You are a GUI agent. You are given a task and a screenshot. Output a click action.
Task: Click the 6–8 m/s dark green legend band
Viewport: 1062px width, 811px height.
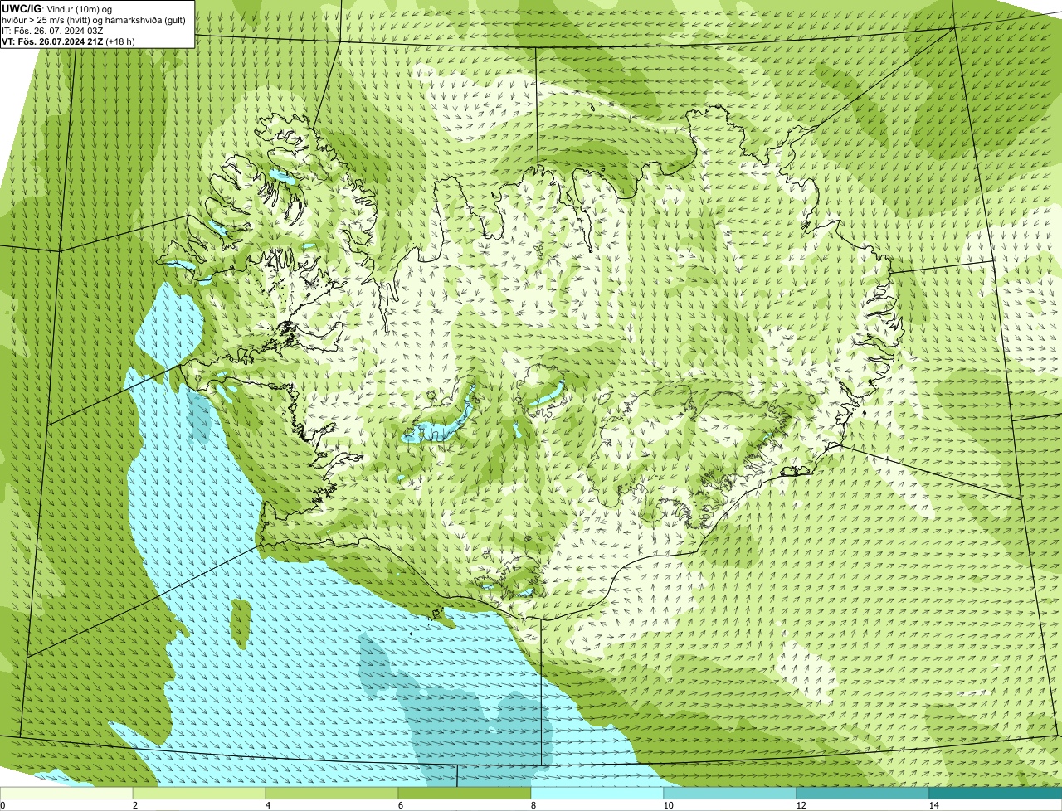[x=465, y=793]
